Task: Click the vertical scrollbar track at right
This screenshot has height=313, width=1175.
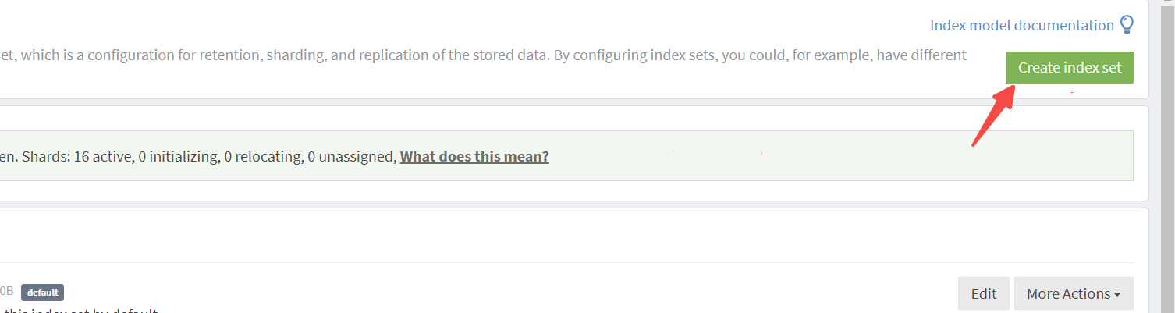Action: pyautogui.click(x=1167, y=156)
